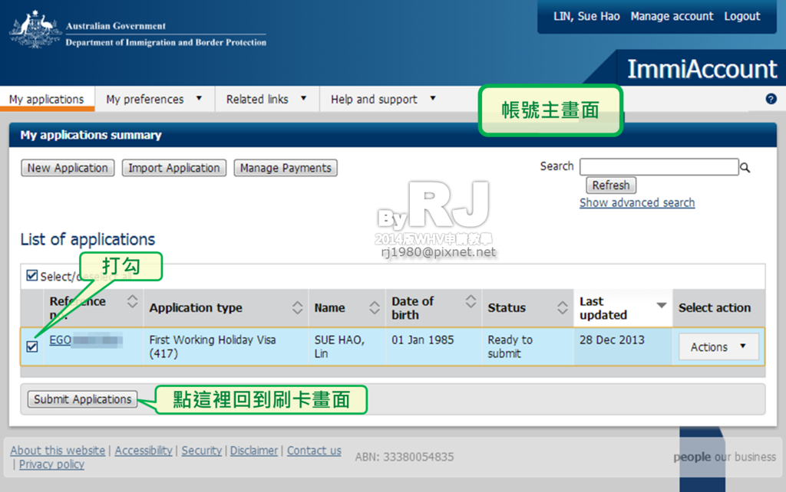This screenshot has width=786, height=492.
Task: Open Security footer link
Action: (202, 451)
